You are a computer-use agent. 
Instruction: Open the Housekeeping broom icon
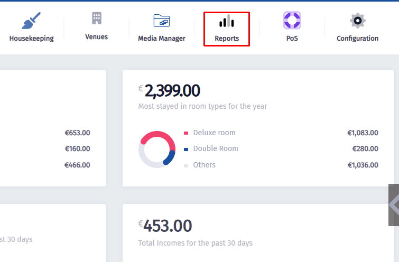tap(31, 21)
